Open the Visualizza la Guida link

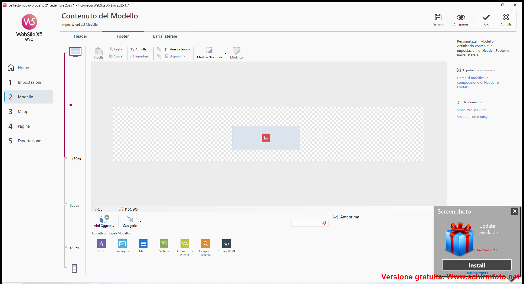pos(471,110)
